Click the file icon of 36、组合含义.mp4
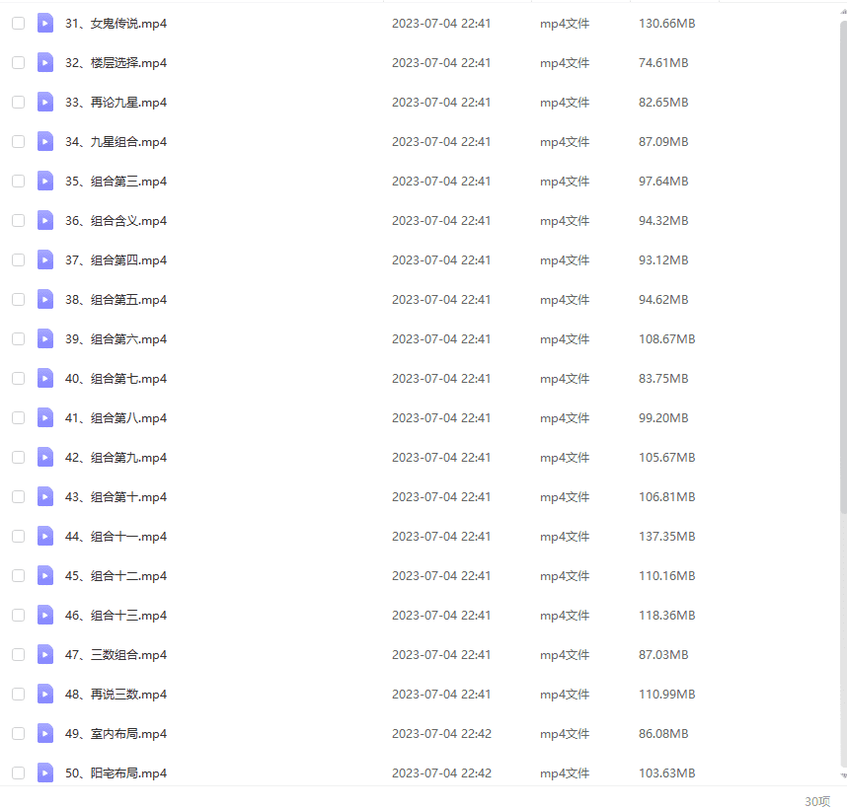Image resolution: width=847 pixels, height=809 pixels. coord(45,220)
